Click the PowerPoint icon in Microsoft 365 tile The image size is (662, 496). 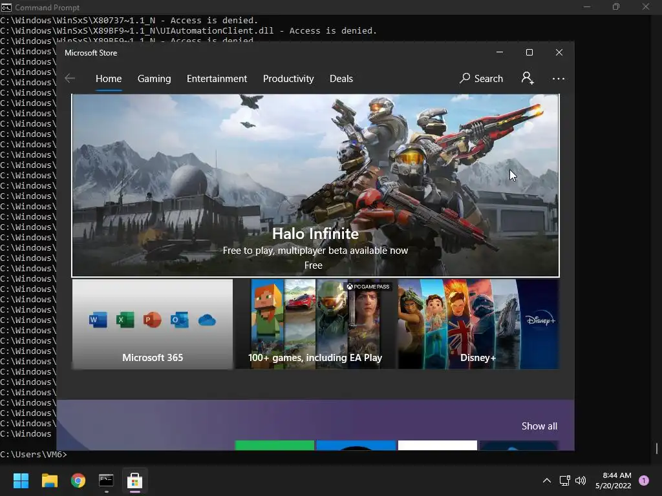(x=152, y=320)
